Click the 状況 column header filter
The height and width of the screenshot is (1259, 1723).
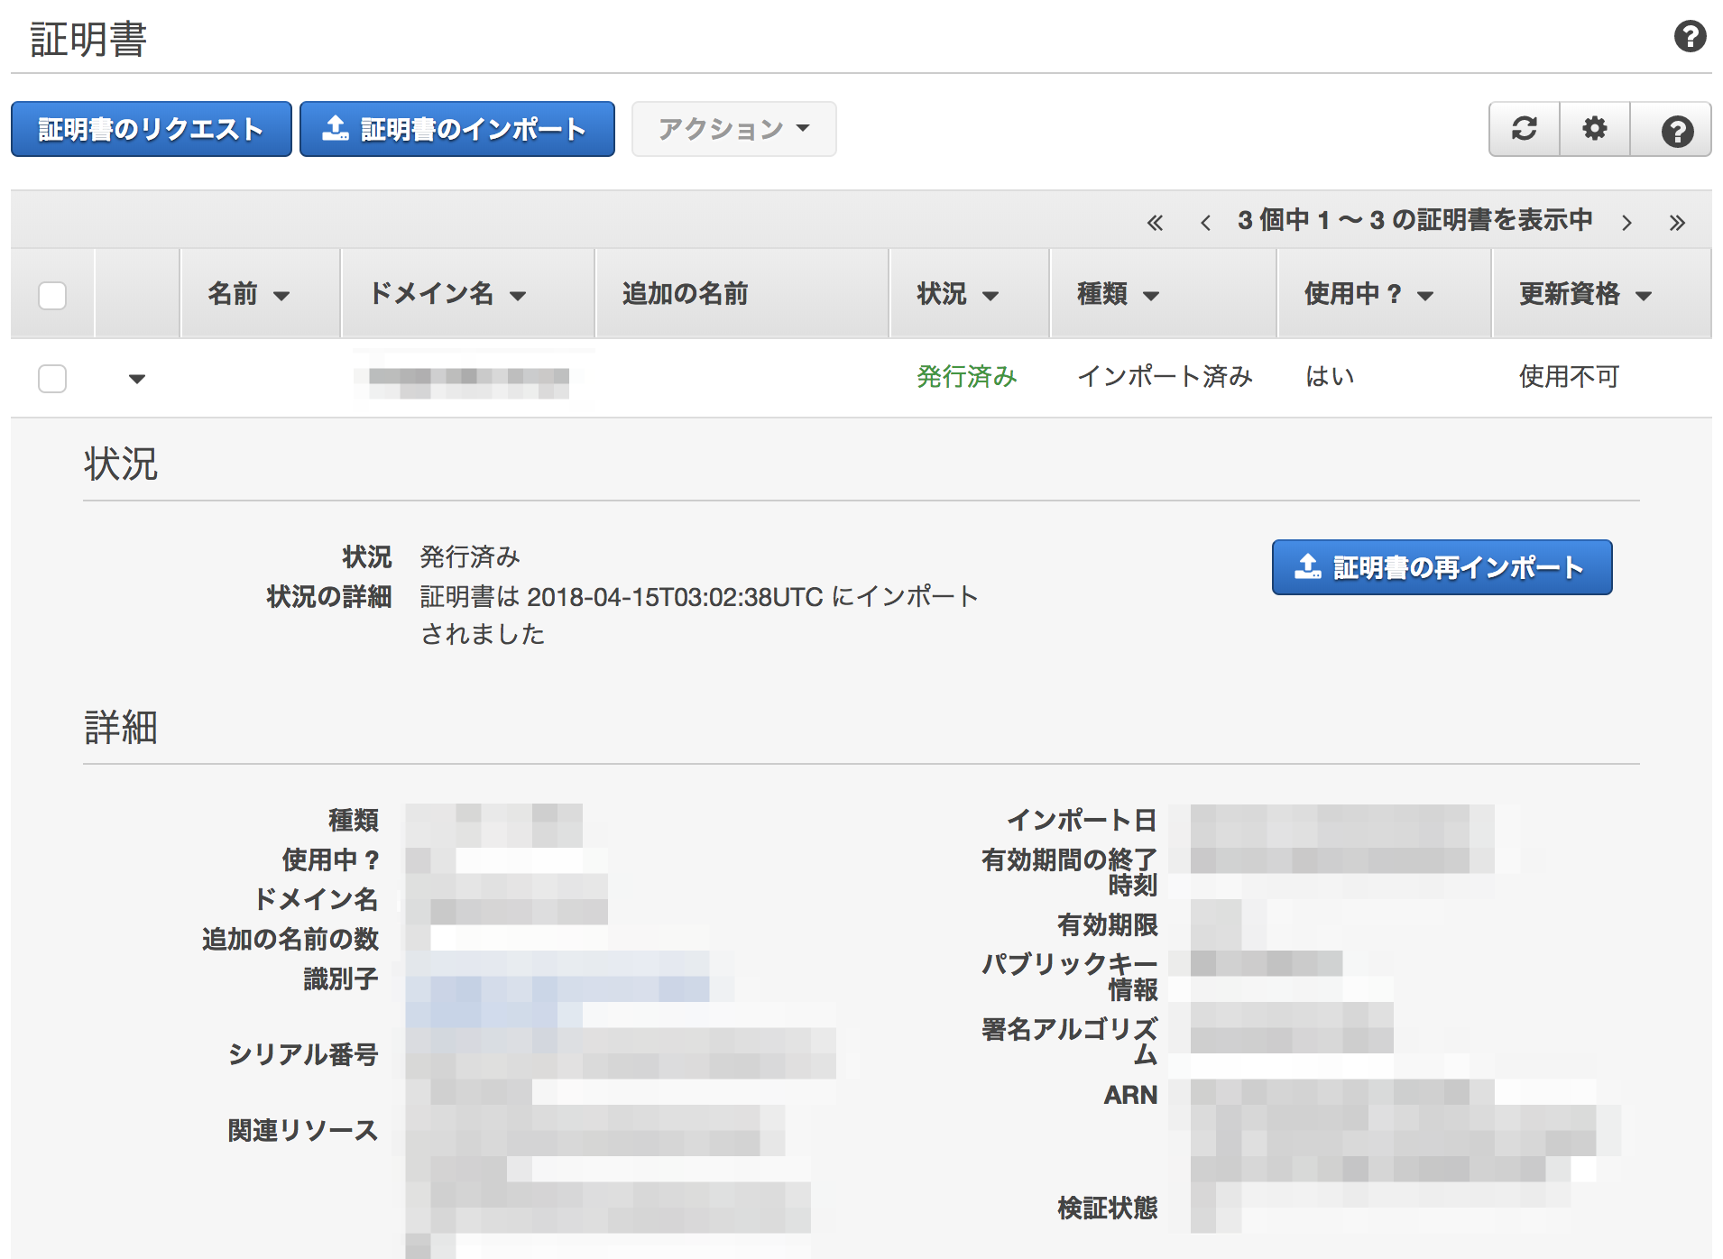pyautogui.click(x=957, y=294)
